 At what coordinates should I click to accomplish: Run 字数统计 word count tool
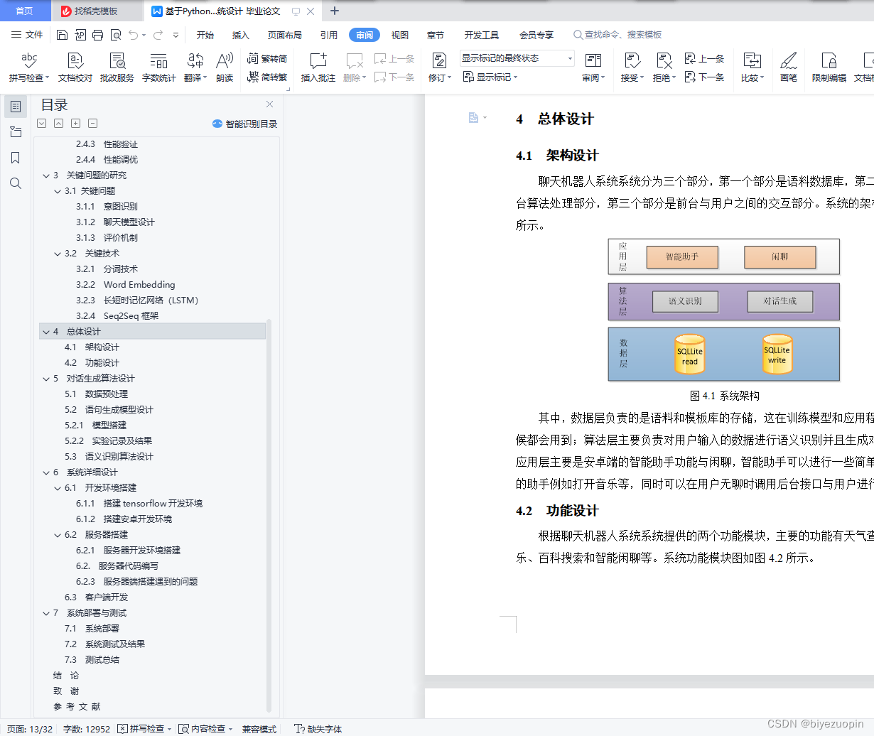(158, 67)
